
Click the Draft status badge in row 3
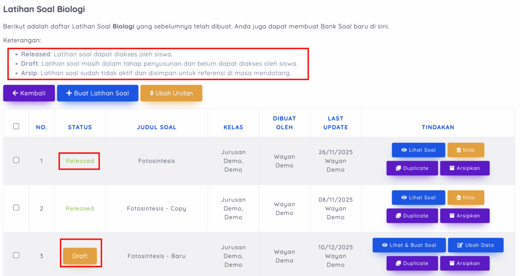coord(80,256)
